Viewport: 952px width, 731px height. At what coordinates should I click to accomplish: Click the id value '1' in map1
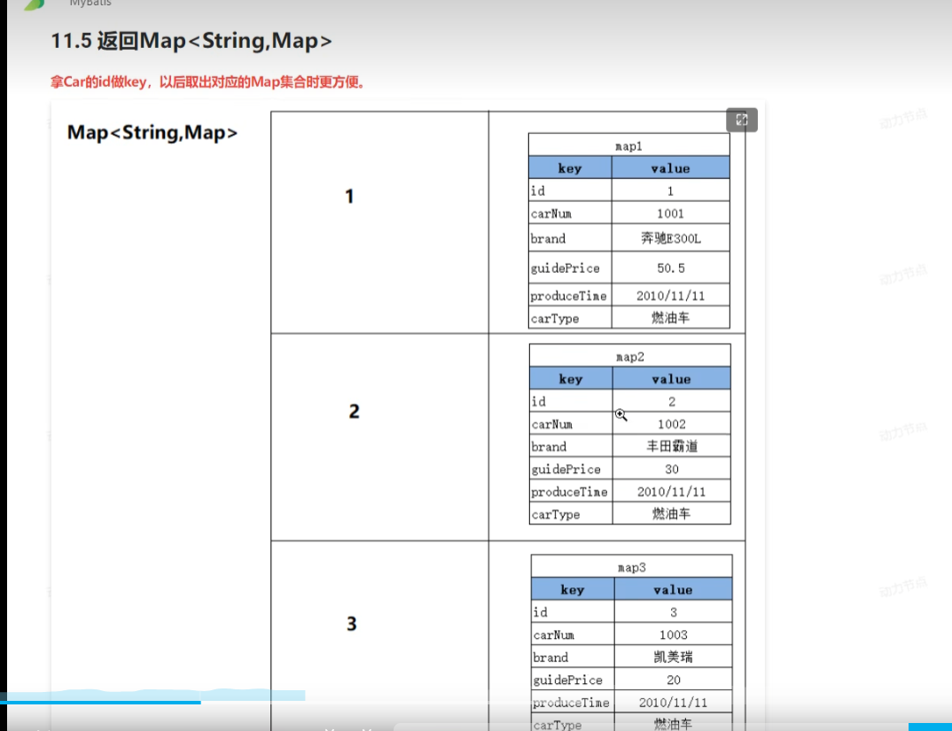(x=670, y=191)
